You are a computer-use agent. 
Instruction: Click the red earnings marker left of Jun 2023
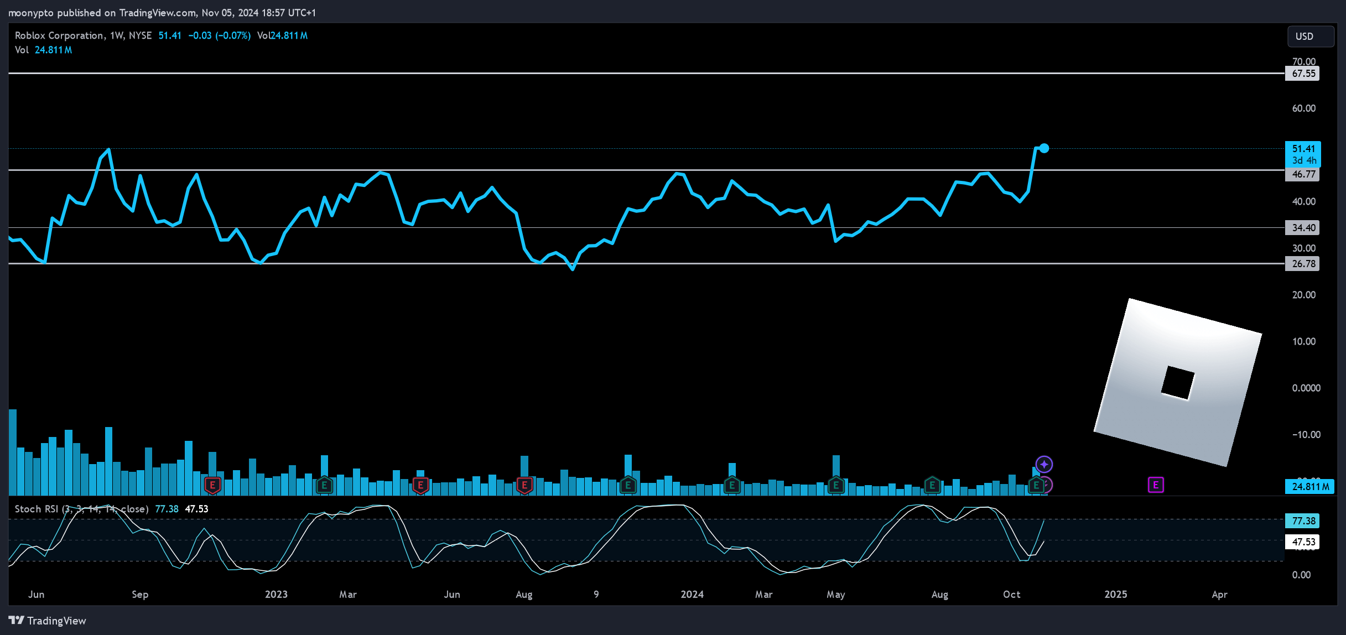pyautogui.click(x=420, y=485)
